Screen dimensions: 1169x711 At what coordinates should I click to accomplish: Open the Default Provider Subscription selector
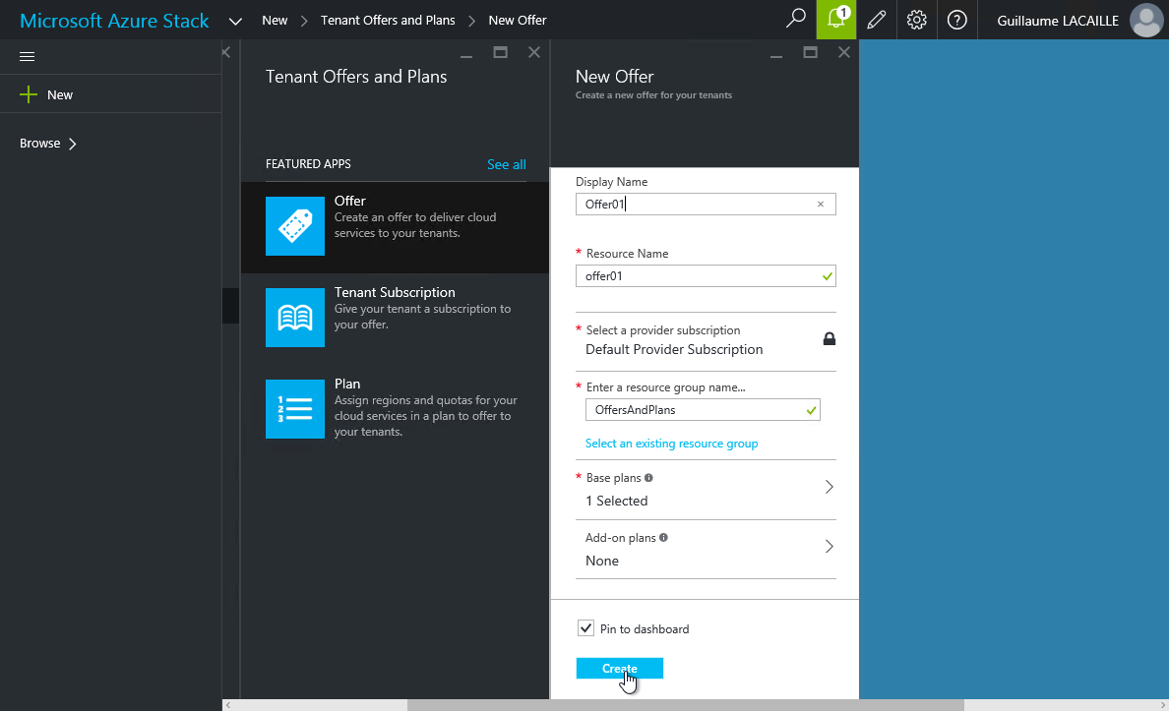click(706, 341)
